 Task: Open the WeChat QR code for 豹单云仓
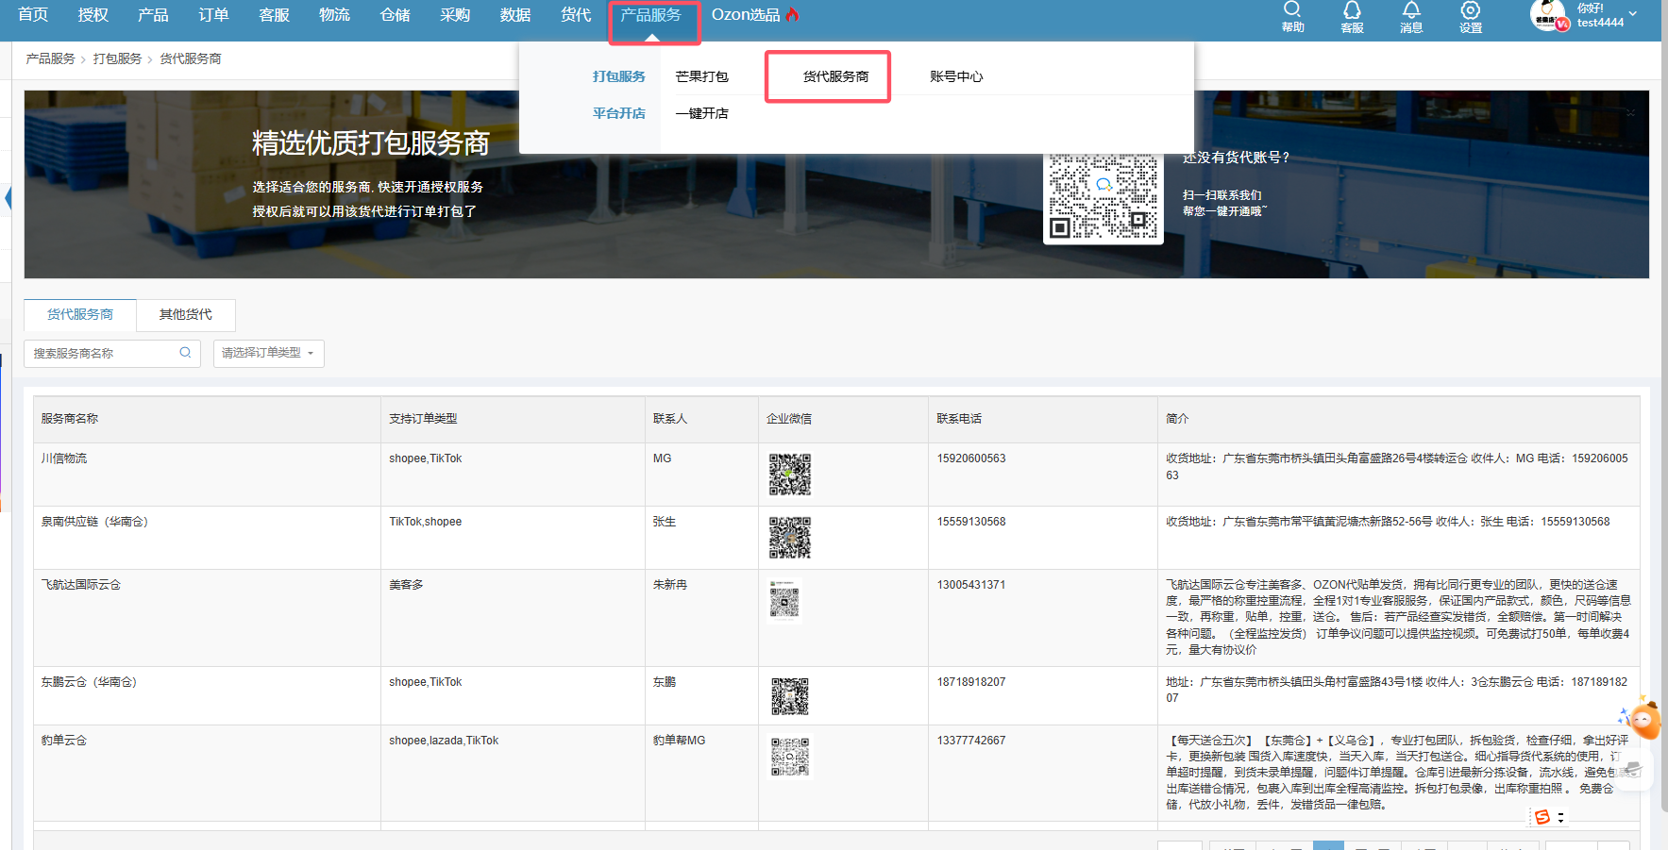coord(790,757)
